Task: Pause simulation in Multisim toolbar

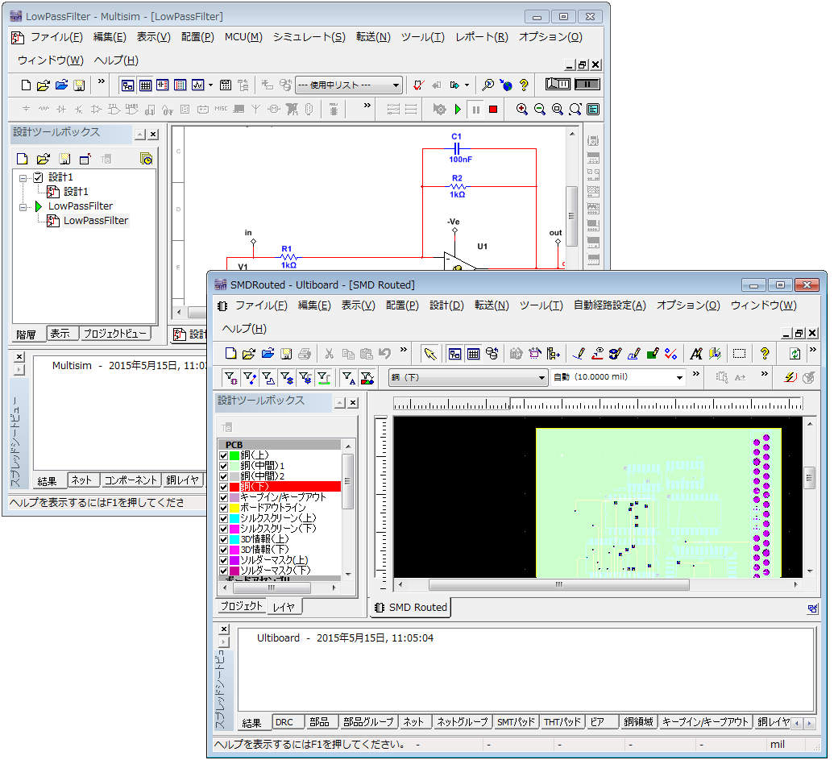Action: coord(475,110)
